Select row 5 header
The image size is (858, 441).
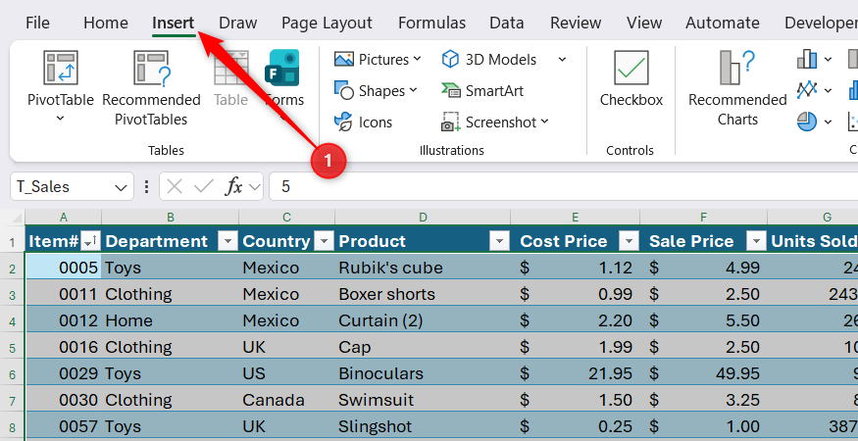12,347
